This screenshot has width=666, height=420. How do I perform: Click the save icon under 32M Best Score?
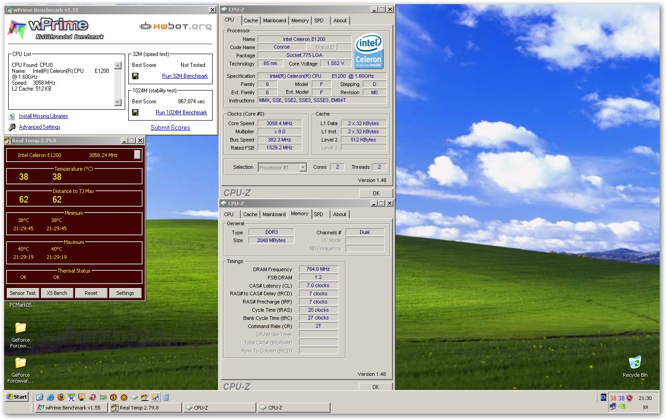point(135,76)
